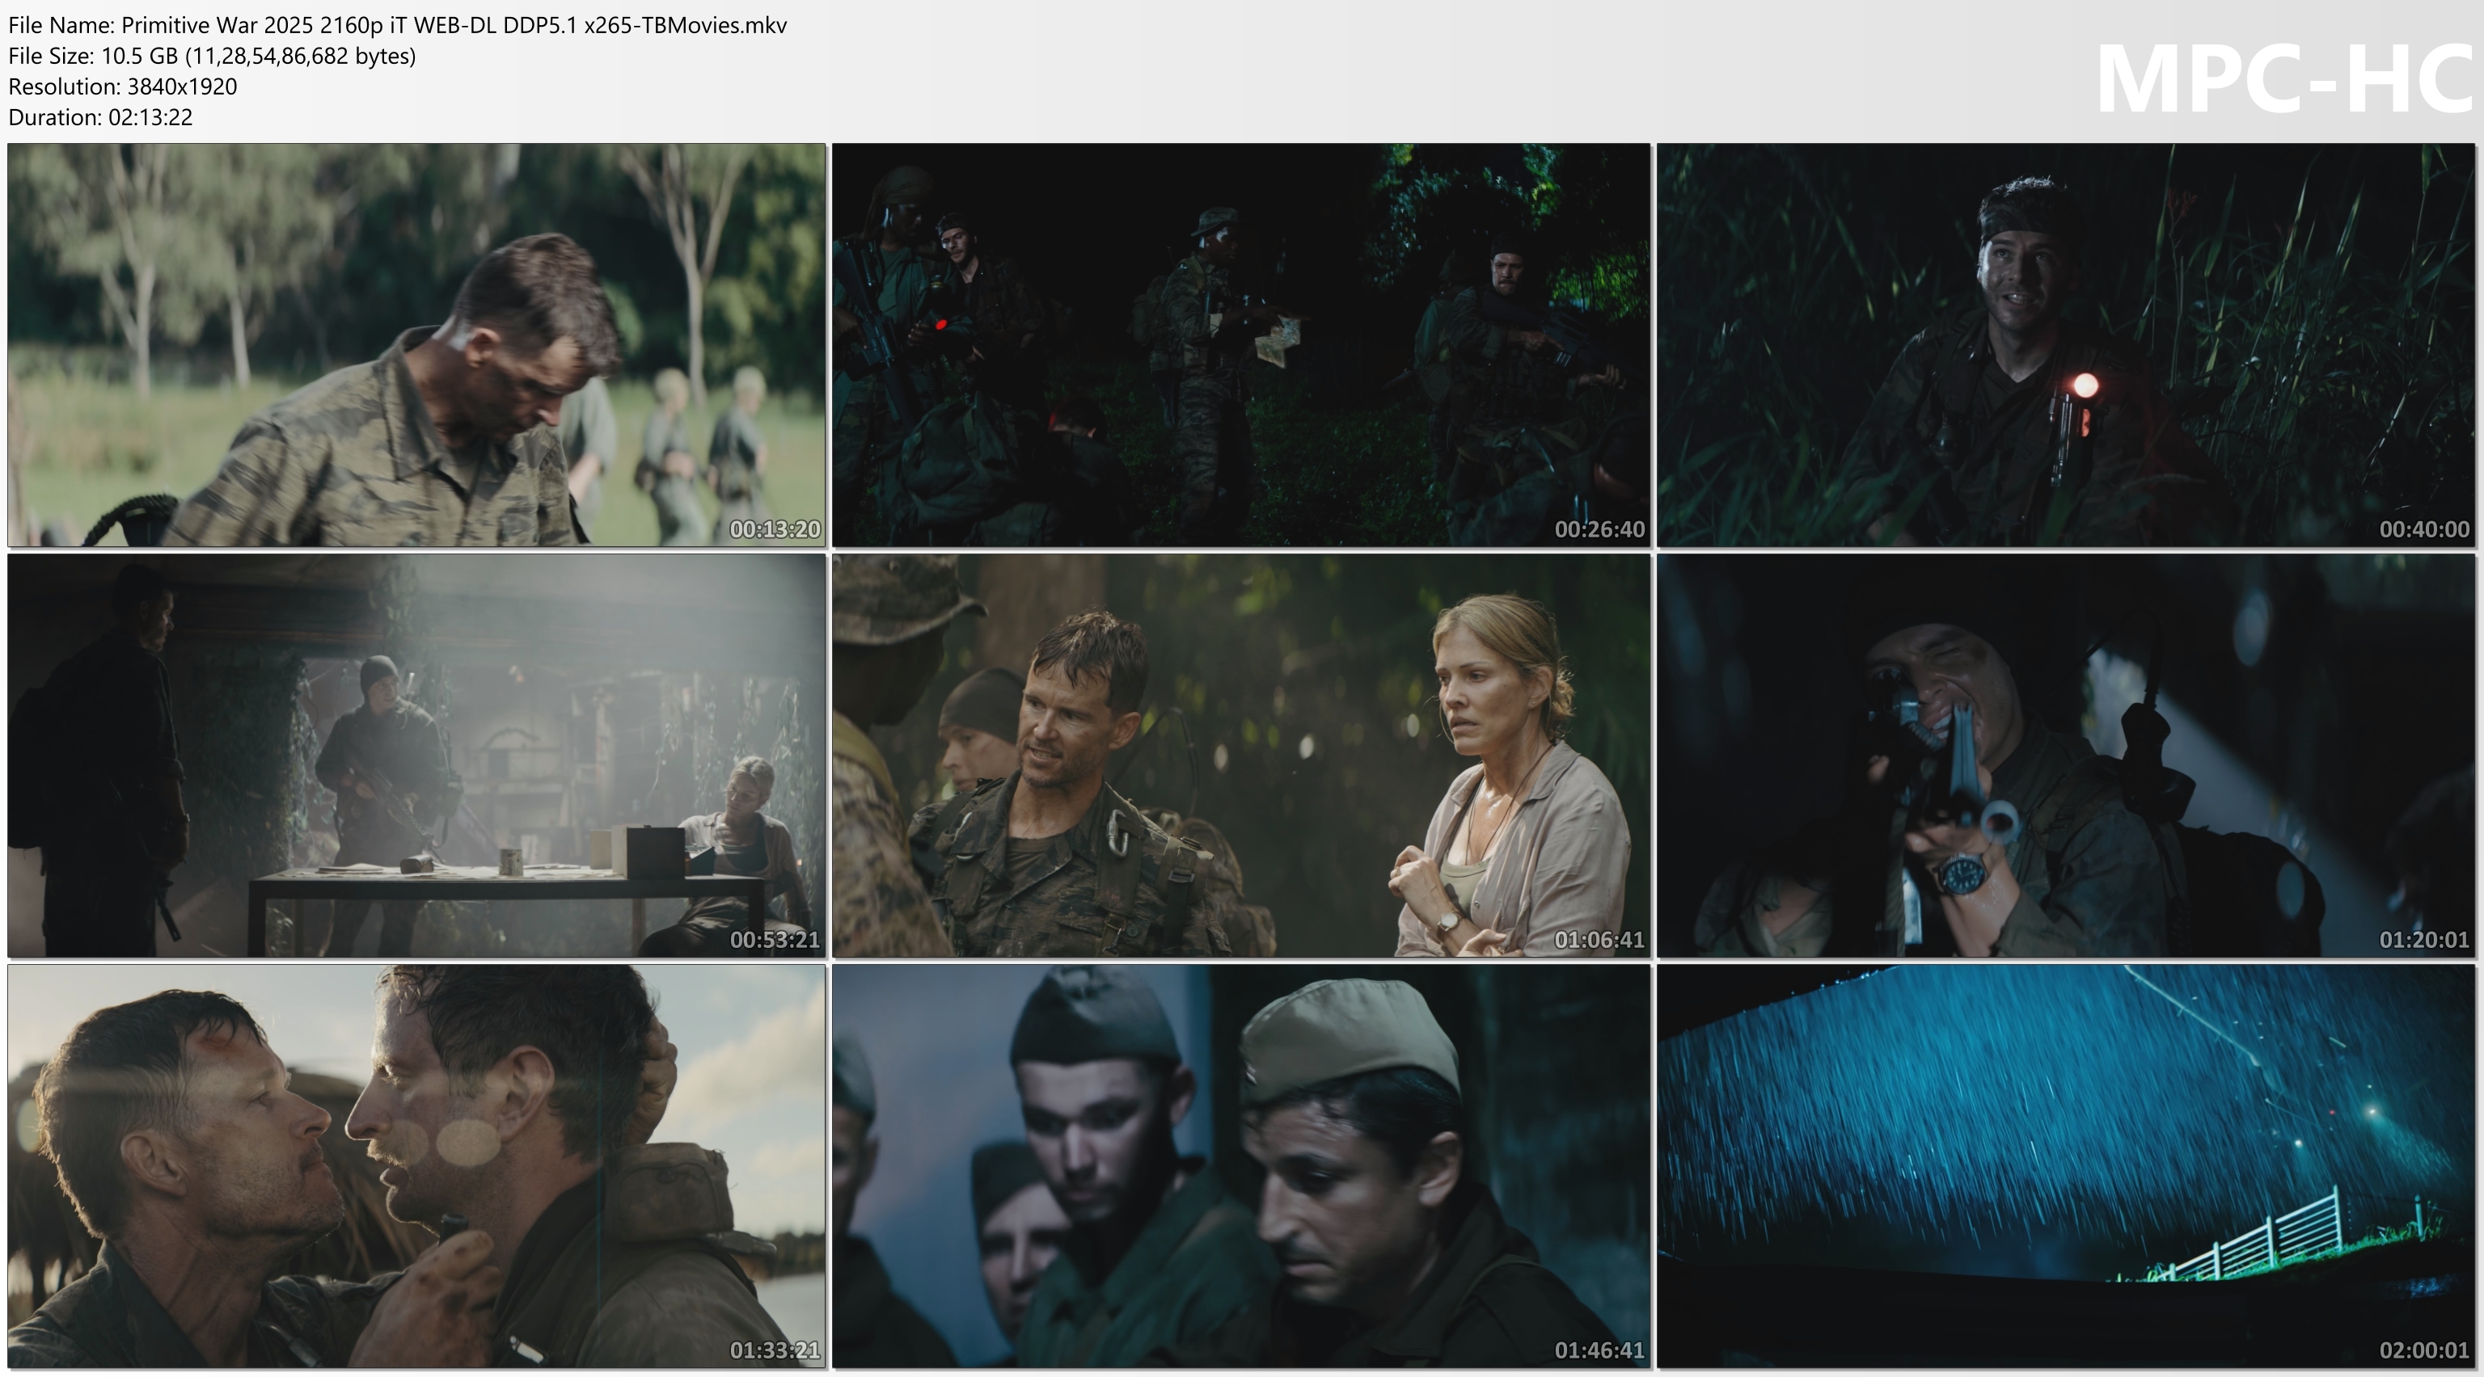Open the thumbnail stamped 01:06:41
The image size is (2484, 1377).
pos(1241,756)
